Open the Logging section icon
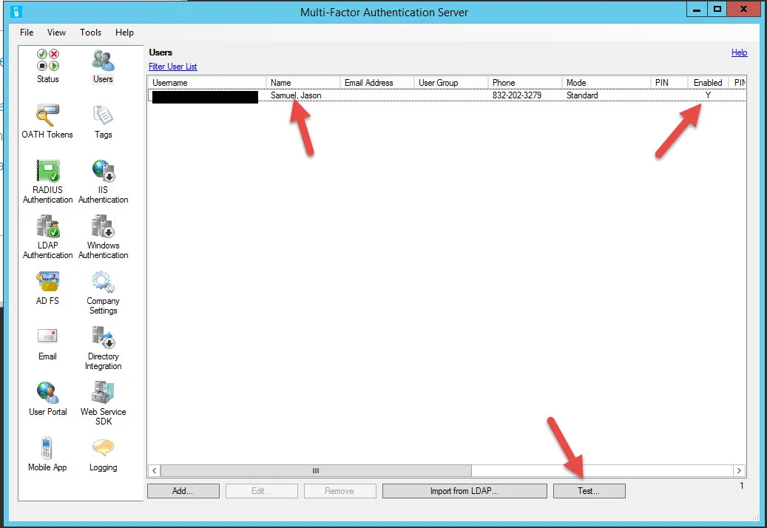Viewport: 767px width, 528px height. coord(104,454)
